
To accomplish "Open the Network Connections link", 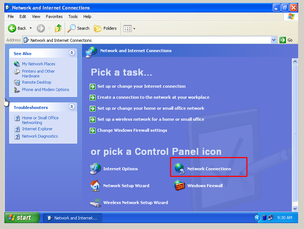I will [x=209, y=169].
